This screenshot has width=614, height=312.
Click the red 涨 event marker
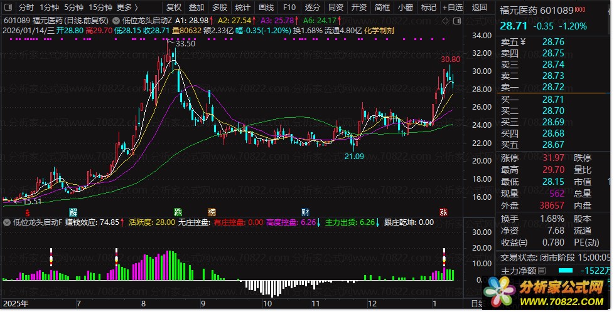(x=443, y=212)
